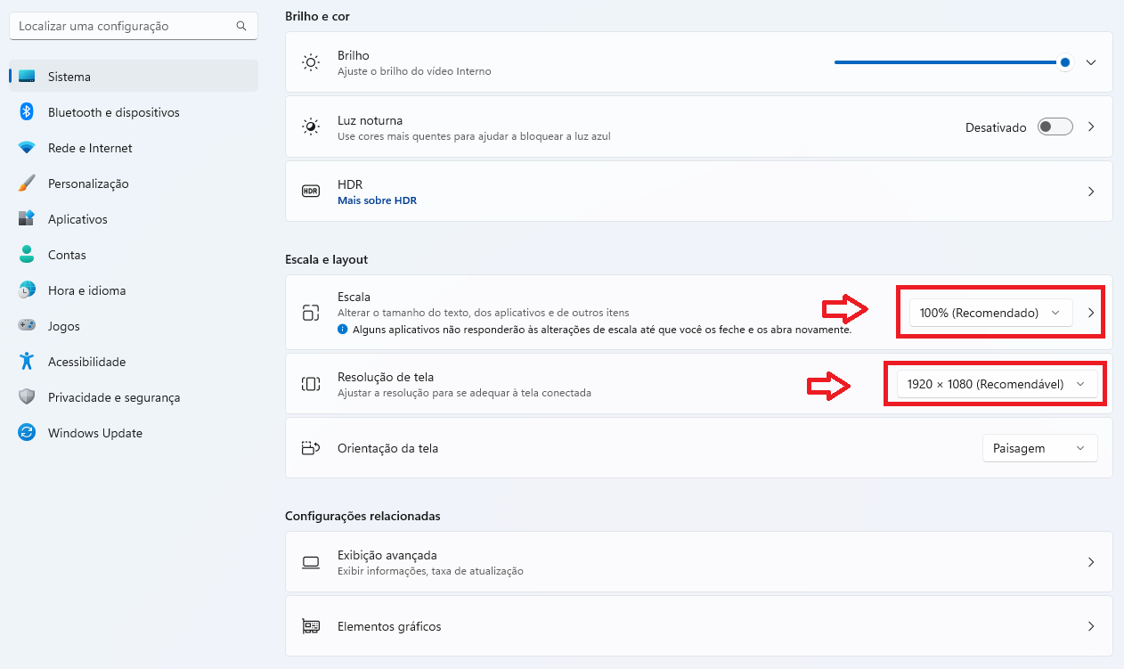
Task: Click the Aplicativos icon in sidebar
Action: tap(27, 219)
